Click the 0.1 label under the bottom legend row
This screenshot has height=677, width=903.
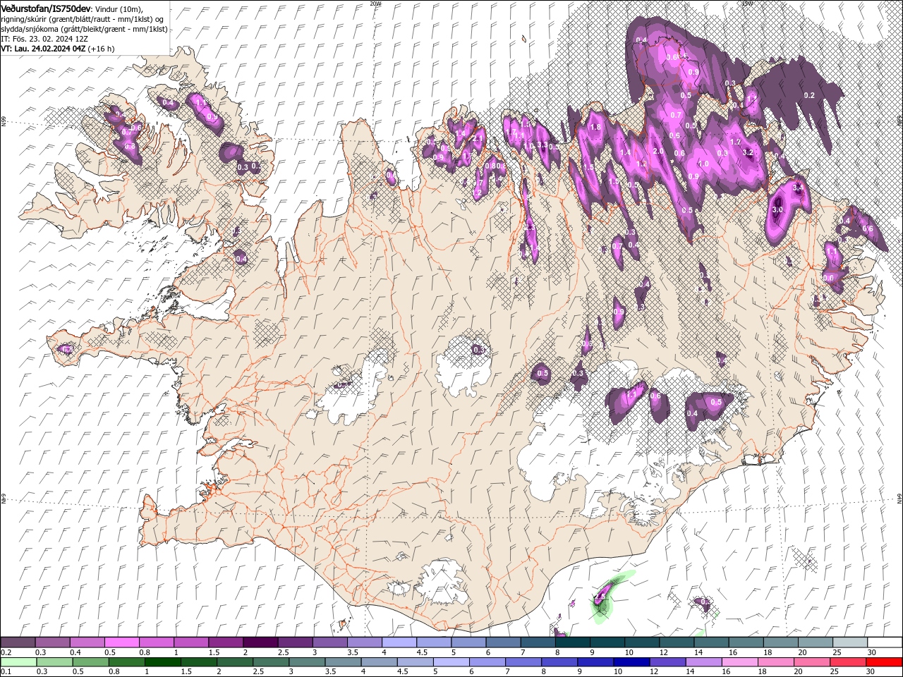pos(6,672)
